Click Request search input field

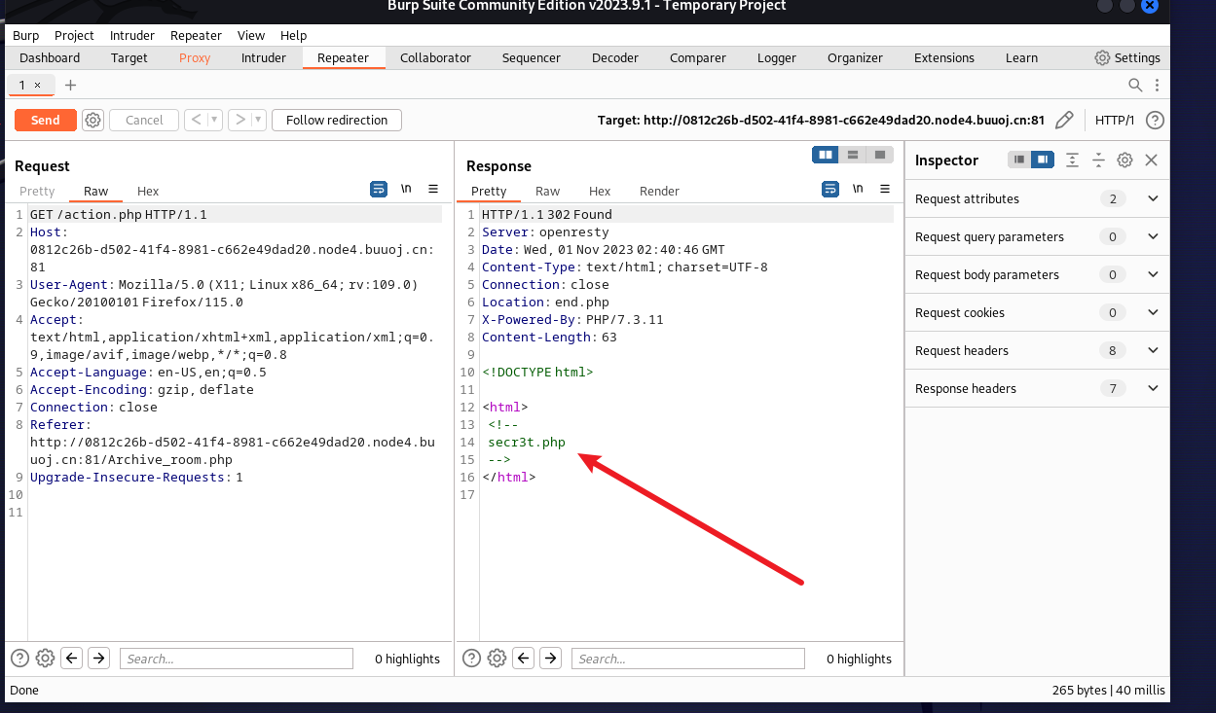click(237, 659)
